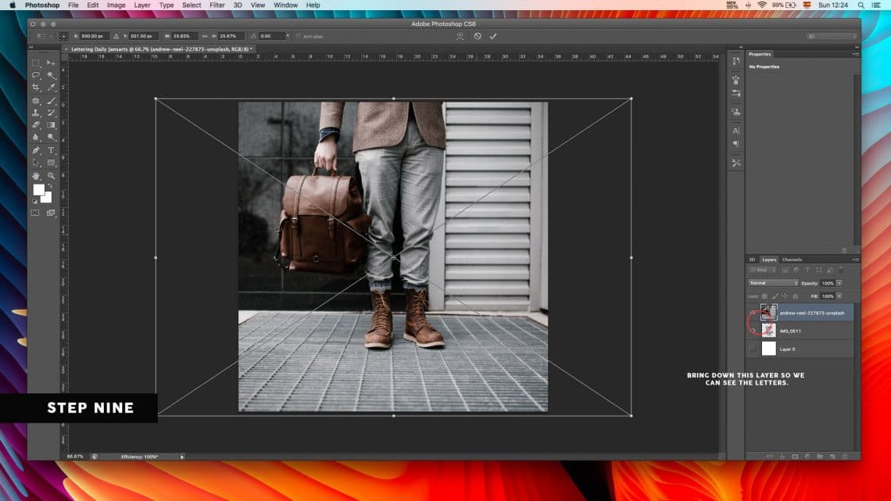Viewport: 891px width, 501px height.
Task: Open the Filter menu
Action: coord(217,5)
